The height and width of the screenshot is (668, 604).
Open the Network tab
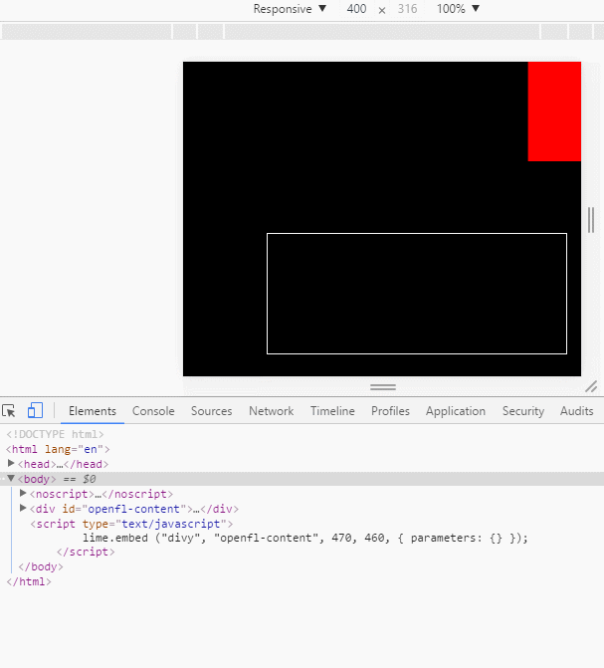(x=272, y=411)
